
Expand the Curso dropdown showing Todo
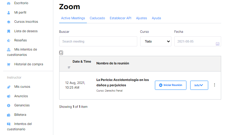(156, 41)
